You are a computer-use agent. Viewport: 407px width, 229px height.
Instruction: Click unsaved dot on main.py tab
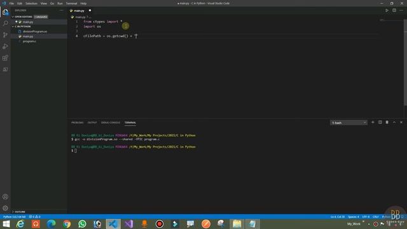(x=90, y=10)
